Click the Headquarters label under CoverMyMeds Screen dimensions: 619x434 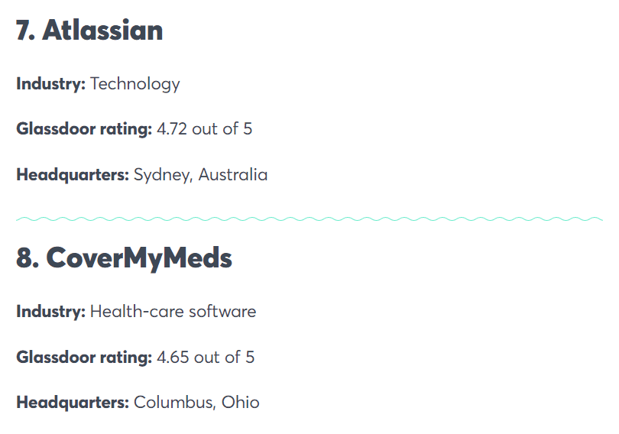tap(73, 403)
